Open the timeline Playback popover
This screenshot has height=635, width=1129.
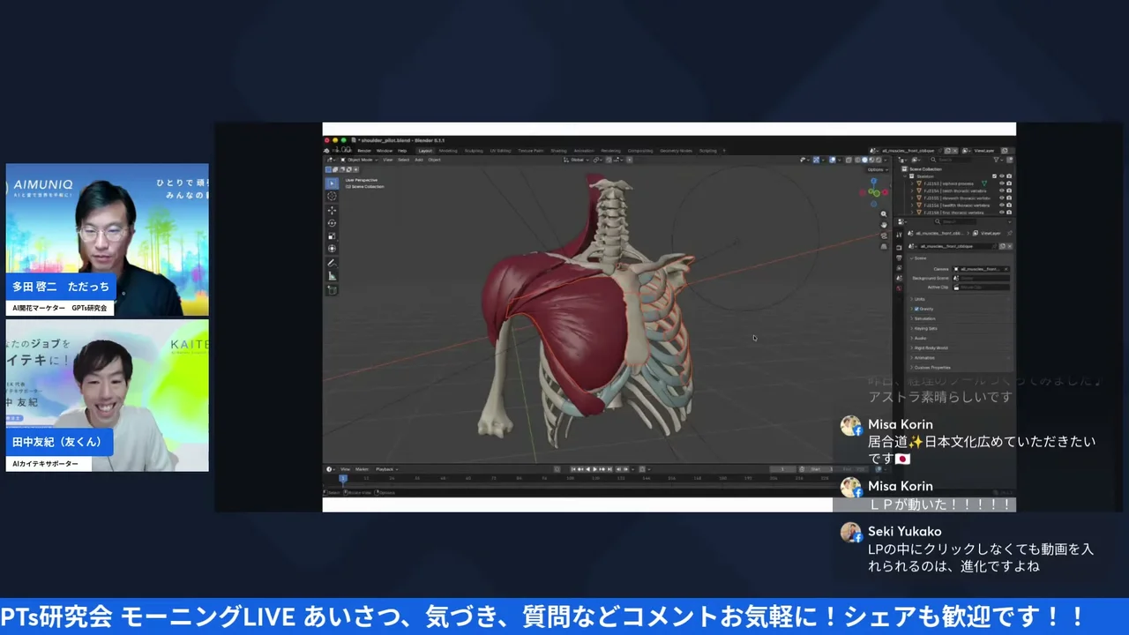(x=386, y=469)
